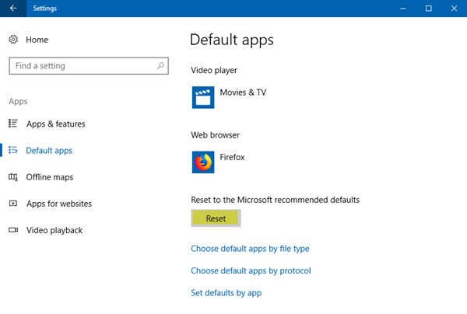Click the Firefox browser icon
This screenshot has width=467, height=314.
[203, 162]
